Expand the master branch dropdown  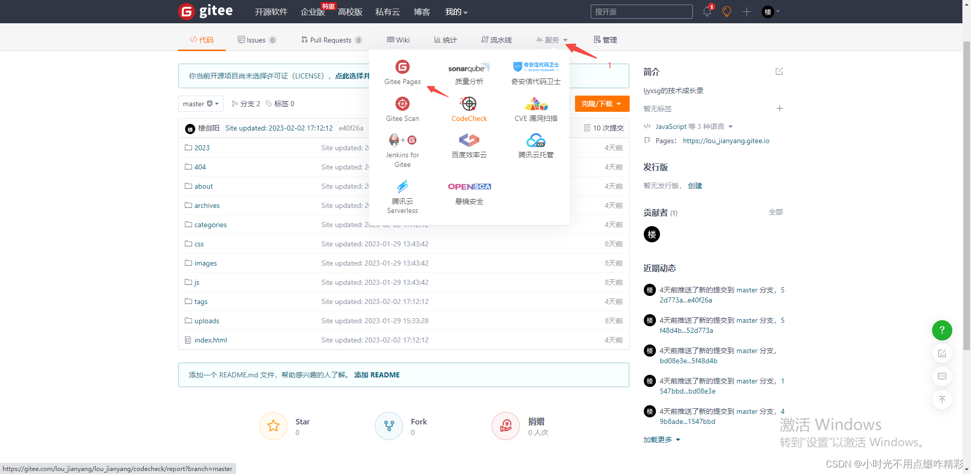(201, 104)
